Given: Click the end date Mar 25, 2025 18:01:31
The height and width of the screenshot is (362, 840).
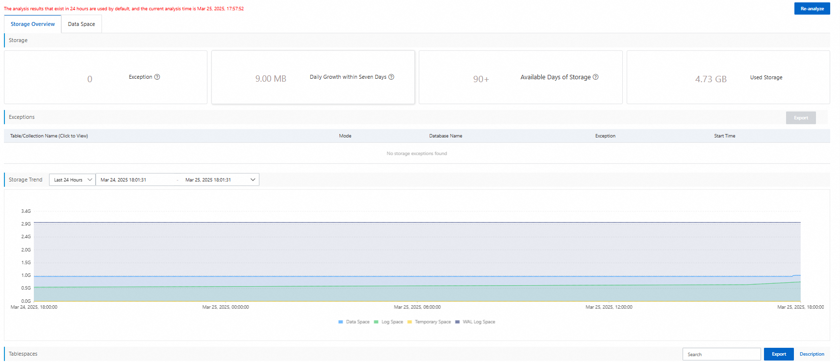Looking at the screenshot, I should click(x=208, y=180).
